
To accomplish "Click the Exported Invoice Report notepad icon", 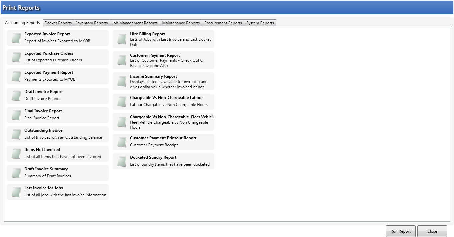I will pos(16,38).
